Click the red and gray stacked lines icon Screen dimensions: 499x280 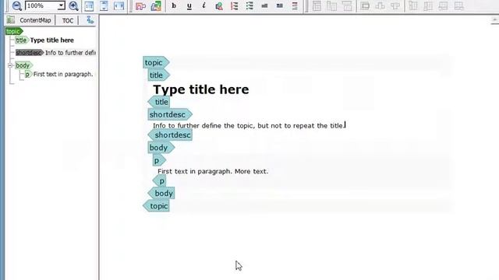295,5
